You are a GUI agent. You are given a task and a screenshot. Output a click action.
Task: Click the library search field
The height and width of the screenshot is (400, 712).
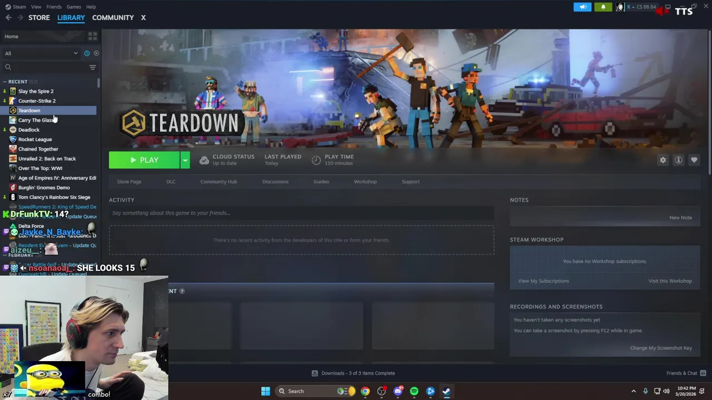point(44,67)
